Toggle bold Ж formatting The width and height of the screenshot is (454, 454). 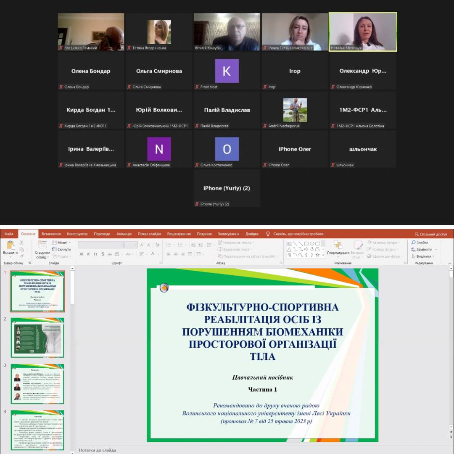click(x=82, y=254)
